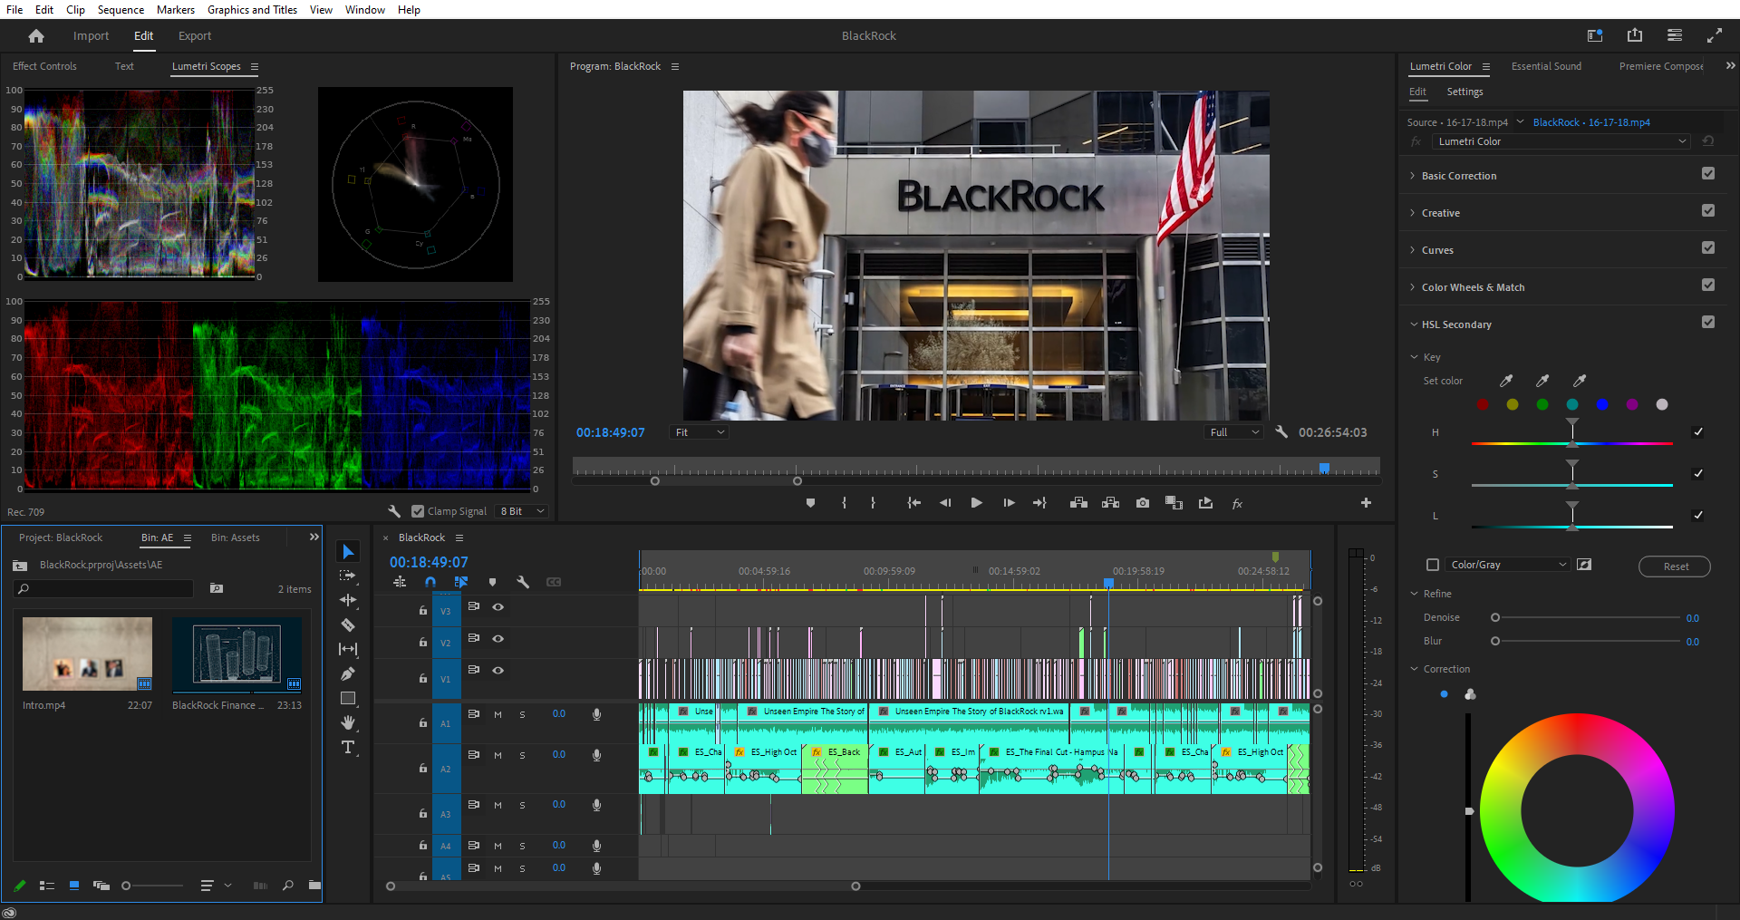Switch to the Export workspace tab
The height and width of the screenshot is (920, 1740).
(195, 36)
